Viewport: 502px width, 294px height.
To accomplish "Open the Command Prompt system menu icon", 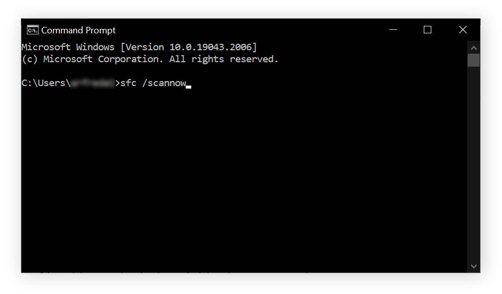I will (32, 30).
